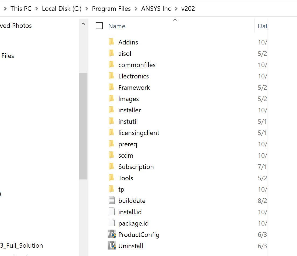Click the navigation pane scrollbar thumb
Image resolution: width=297 pixels, height=256 pixels.
pyautogui.click(x=83, y=126)
